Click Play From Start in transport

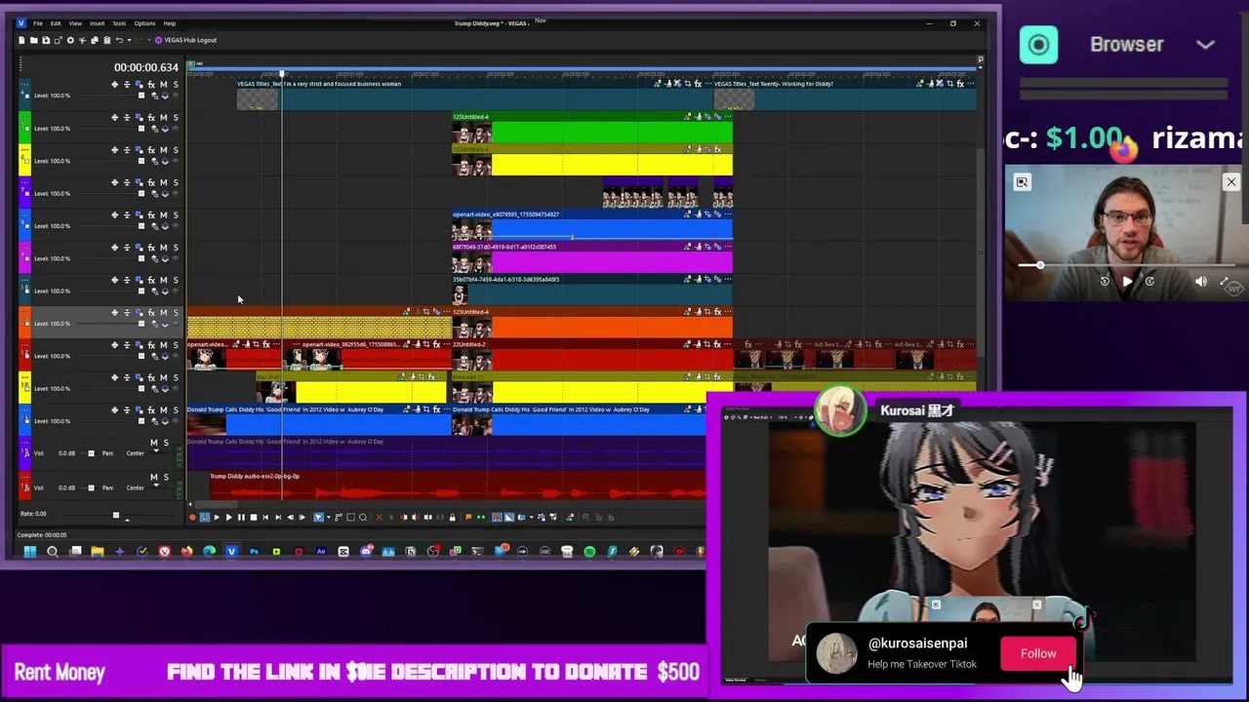217,517
